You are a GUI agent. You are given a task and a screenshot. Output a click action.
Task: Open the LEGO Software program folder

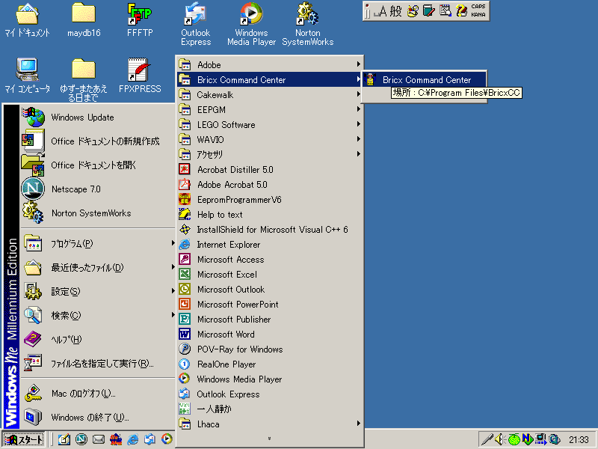click(x=270, y=124)
